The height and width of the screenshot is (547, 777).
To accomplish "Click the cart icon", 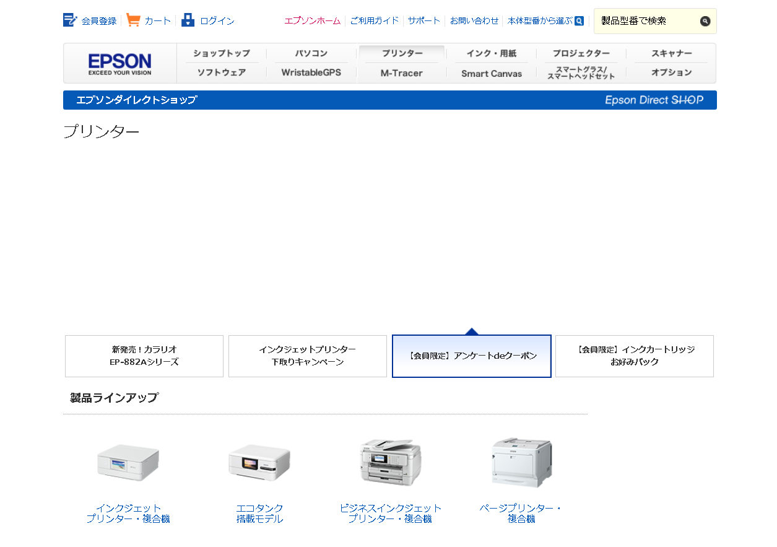I will point(132,19).
